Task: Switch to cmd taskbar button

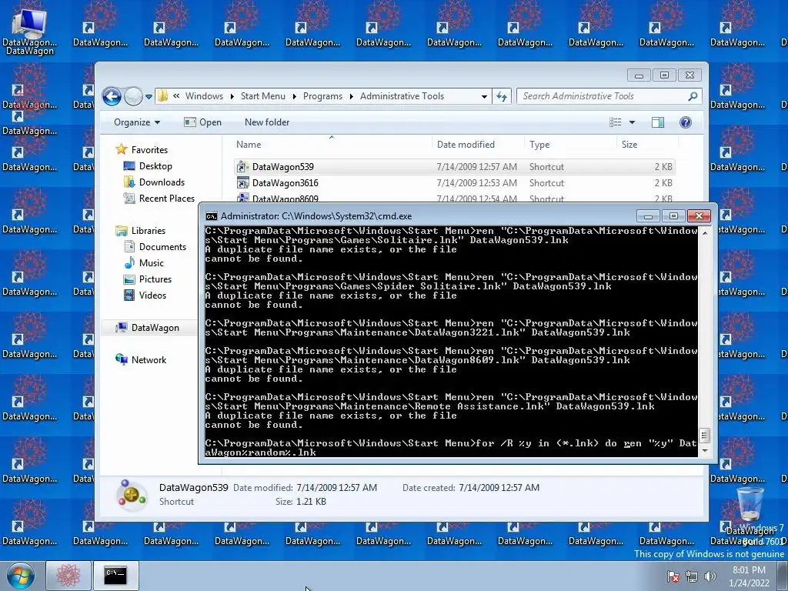Action: click(115, 576)
